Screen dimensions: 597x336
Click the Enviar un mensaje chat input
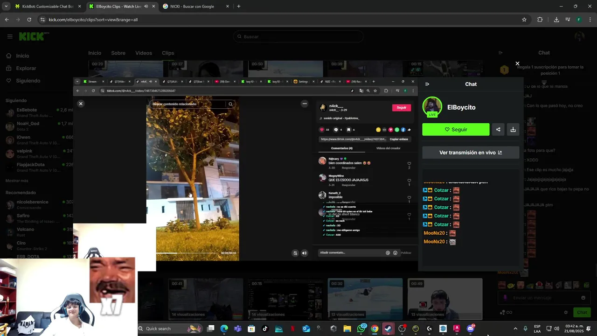click(543, 298)
